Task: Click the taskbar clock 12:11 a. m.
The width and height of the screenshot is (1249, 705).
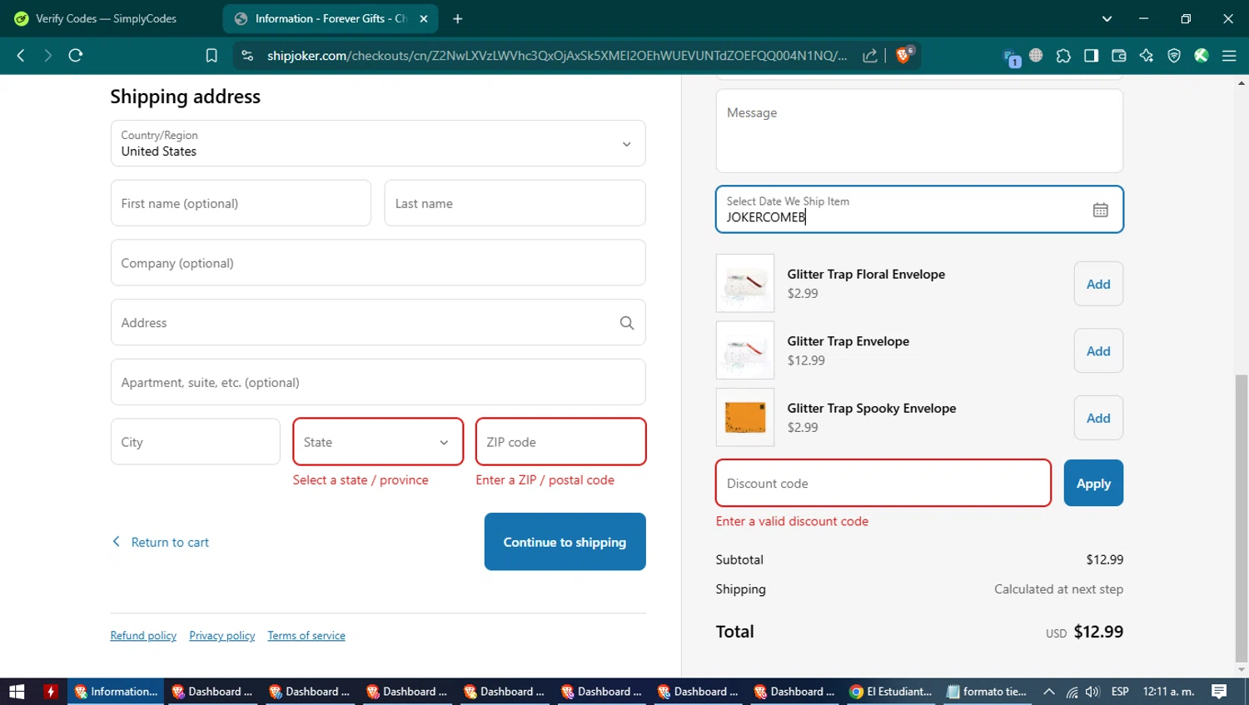Action: pyautogui.click(x=1168, y=692)
